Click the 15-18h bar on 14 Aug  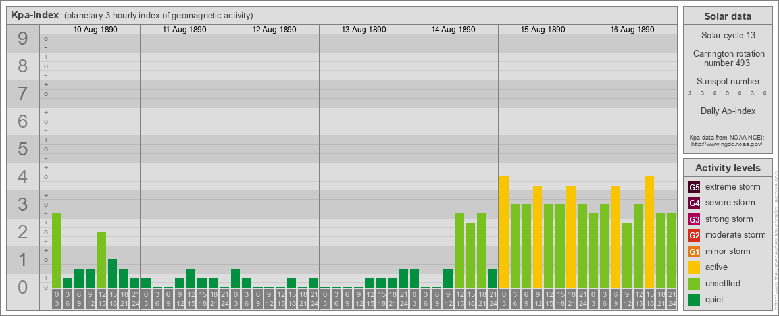(470, 255)
